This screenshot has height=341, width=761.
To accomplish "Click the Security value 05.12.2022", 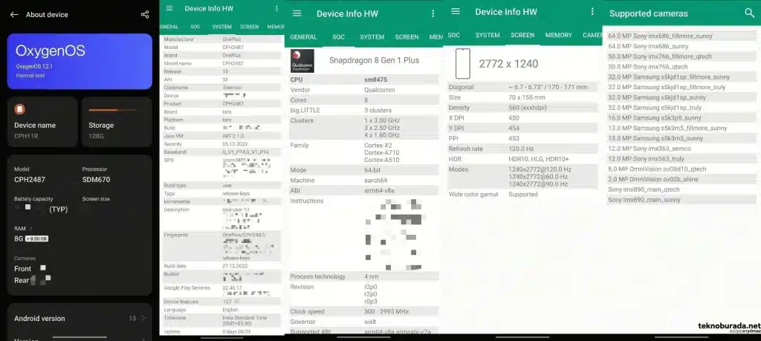I will click(235, 144).
